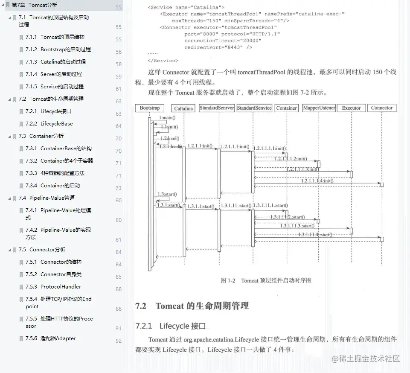Open 7.1.2 Bootstrap的启动过程 bookmark
410x373 pixels.
(x=58, y=50)
